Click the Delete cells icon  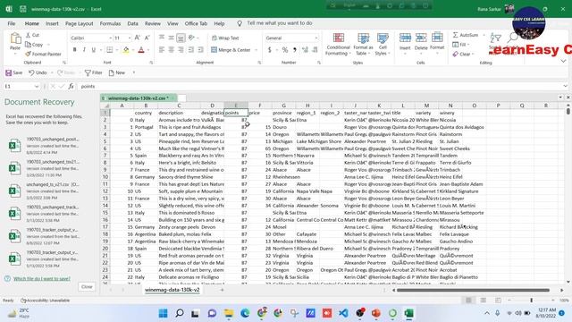tap(421, 38)
